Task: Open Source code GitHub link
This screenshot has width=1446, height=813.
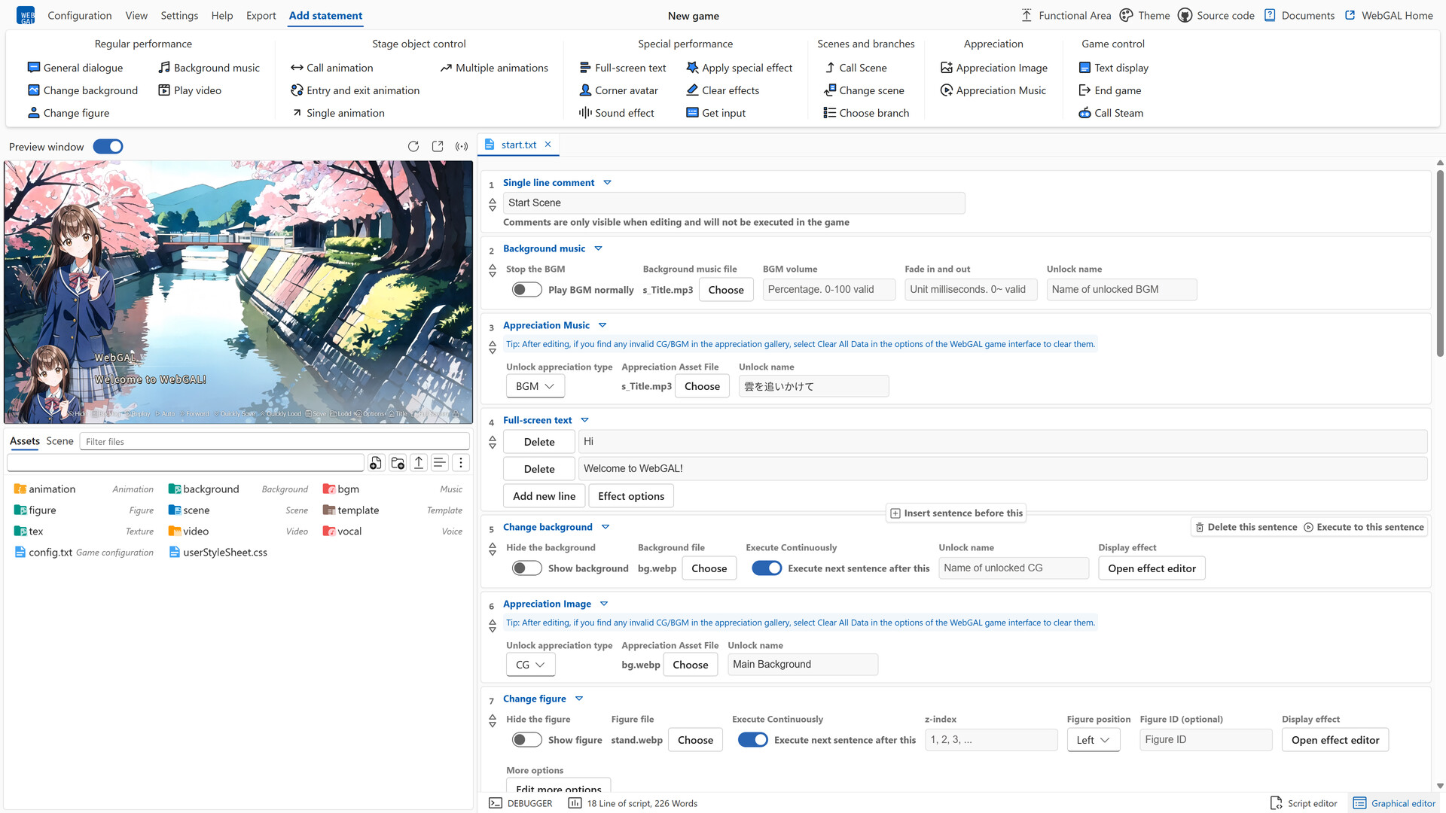Action: [1216, 16]
